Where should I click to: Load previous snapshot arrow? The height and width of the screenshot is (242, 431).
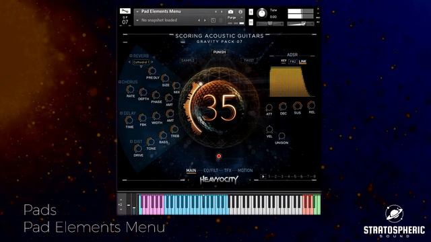(x=199, y=20)
